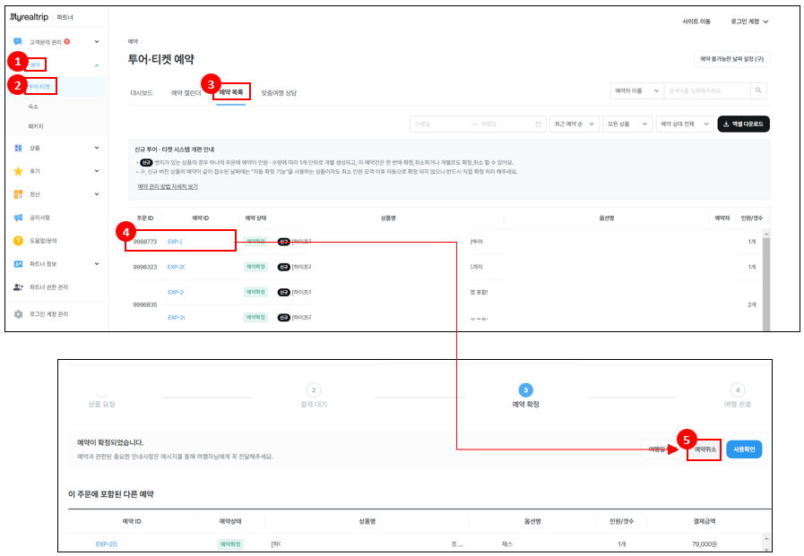Click the 엑셀 다운로드 button
This screenshot has height=556, width=804.
coord(743,124)
